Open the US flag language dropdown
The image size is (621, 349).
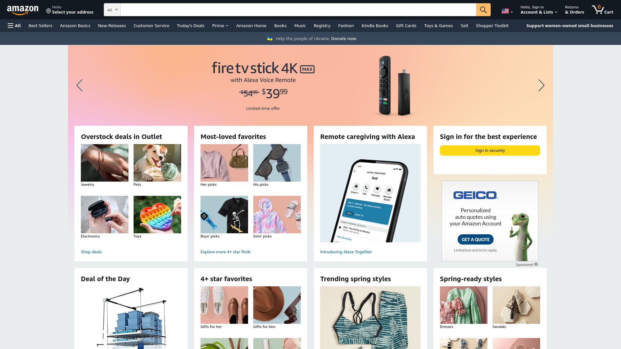coord(507,11)
